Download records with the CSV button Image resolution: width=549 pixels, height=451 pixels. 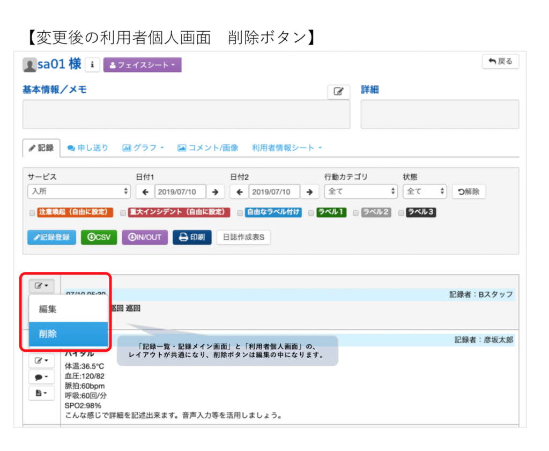pyautogui.click(x=99, y=238)
